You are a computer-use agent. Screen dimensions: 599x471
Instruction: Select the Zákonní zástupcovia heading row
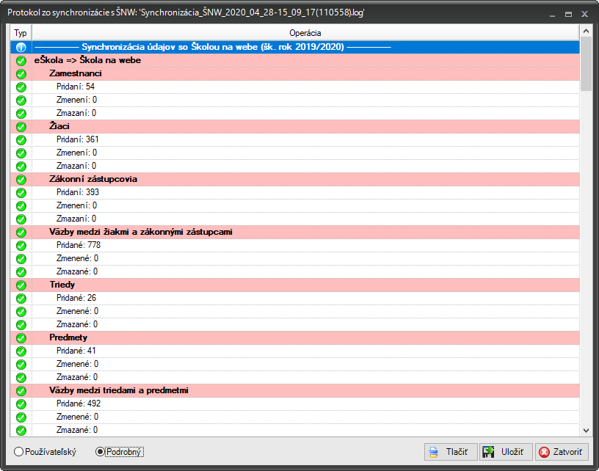295,179
